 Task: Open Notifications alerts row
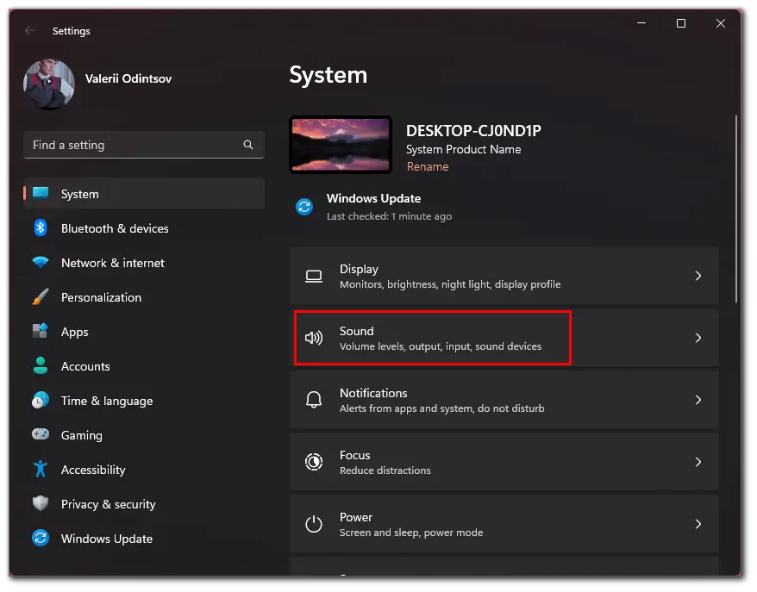(x=504, y=400)
